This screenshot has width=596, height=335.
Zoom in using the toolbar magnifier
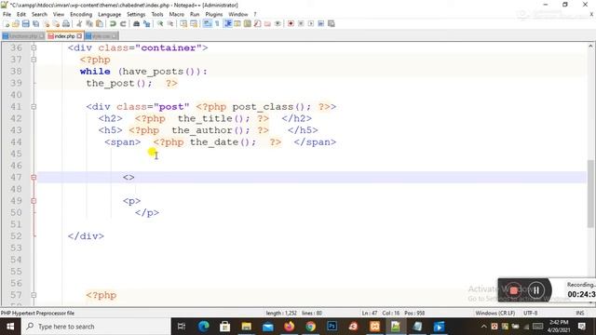pos(160,23)
